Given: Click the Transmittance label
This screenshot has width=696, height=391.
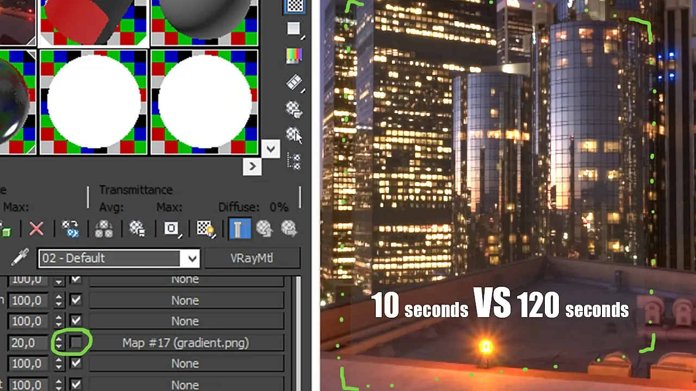Looking at the screenshot, I should (x=136, y=190).
